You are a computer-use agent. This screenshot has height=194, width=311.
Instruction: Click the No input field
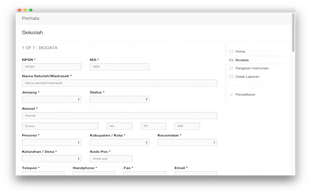coord(120,126)
